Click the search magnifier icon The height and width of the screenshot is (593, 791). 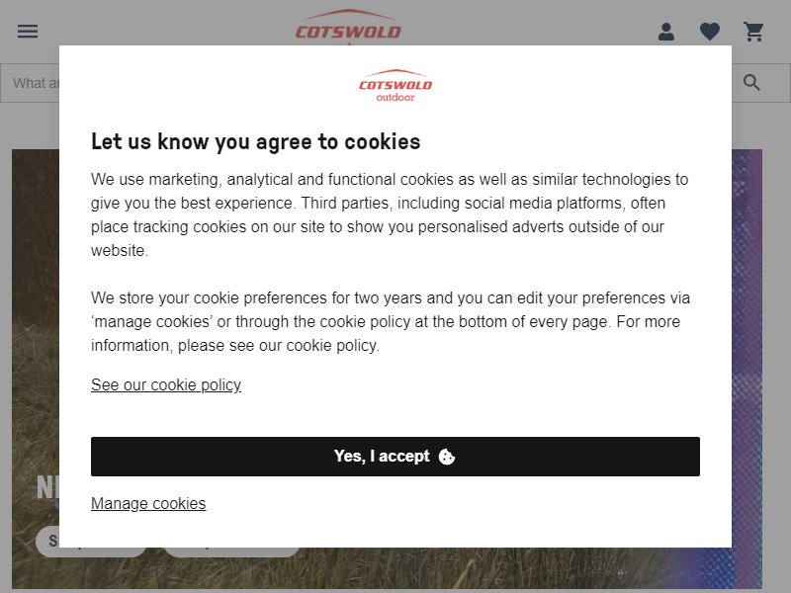click(751, 83)
